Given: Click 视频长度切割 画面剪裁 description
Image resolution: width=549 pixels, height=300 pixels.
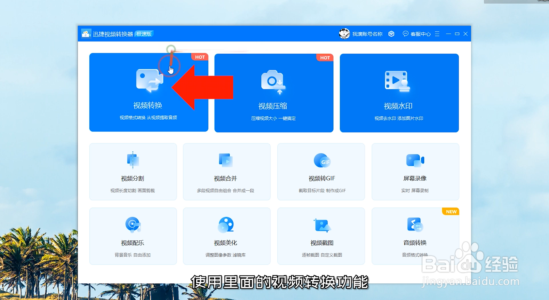Looking at the screenshot, I should coord(132,190).
